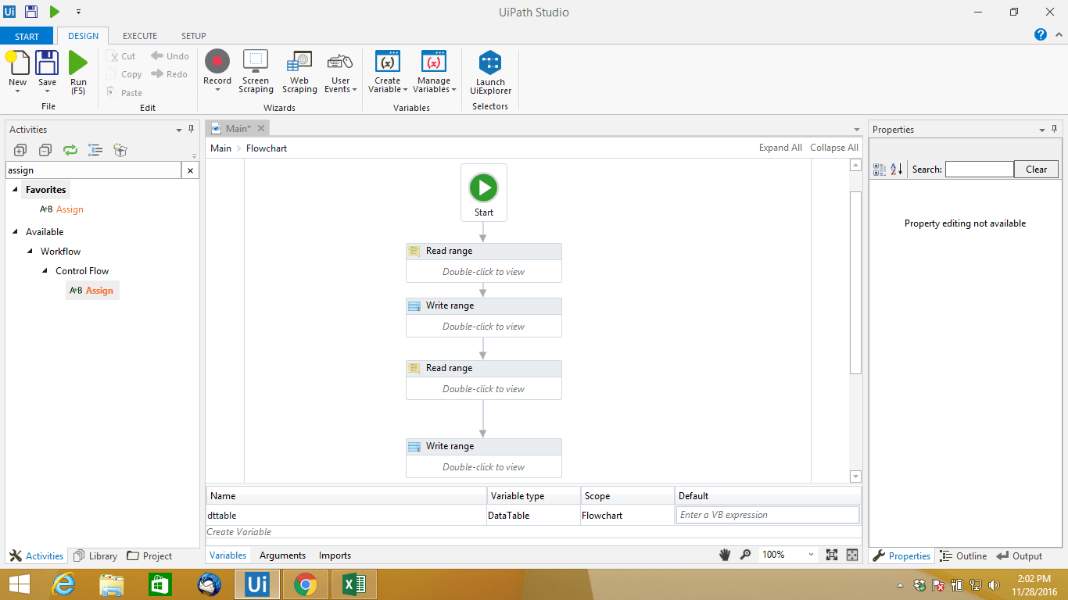Save the project using the ribbon Save icon
The width and height of the screenshot is (1068, 600).
point(47,62)
